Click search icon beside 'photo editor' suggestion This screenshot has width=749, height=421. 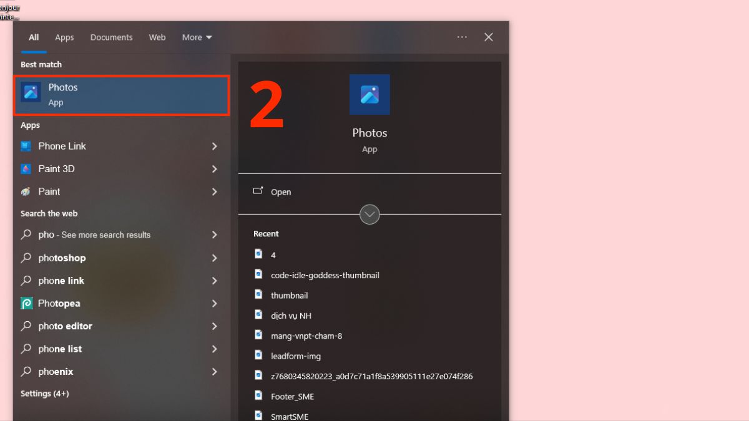pos(26,326)
